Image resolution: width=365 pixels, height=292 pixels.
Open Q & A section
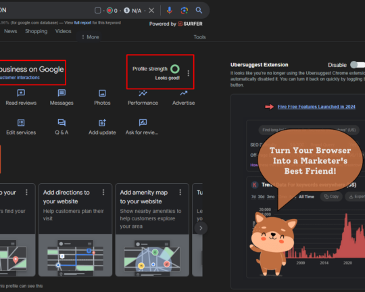click(62, 127)
